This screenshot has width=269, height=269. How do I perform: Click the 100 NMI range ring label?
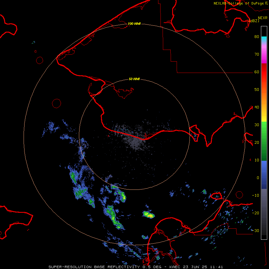click(134, 24)
